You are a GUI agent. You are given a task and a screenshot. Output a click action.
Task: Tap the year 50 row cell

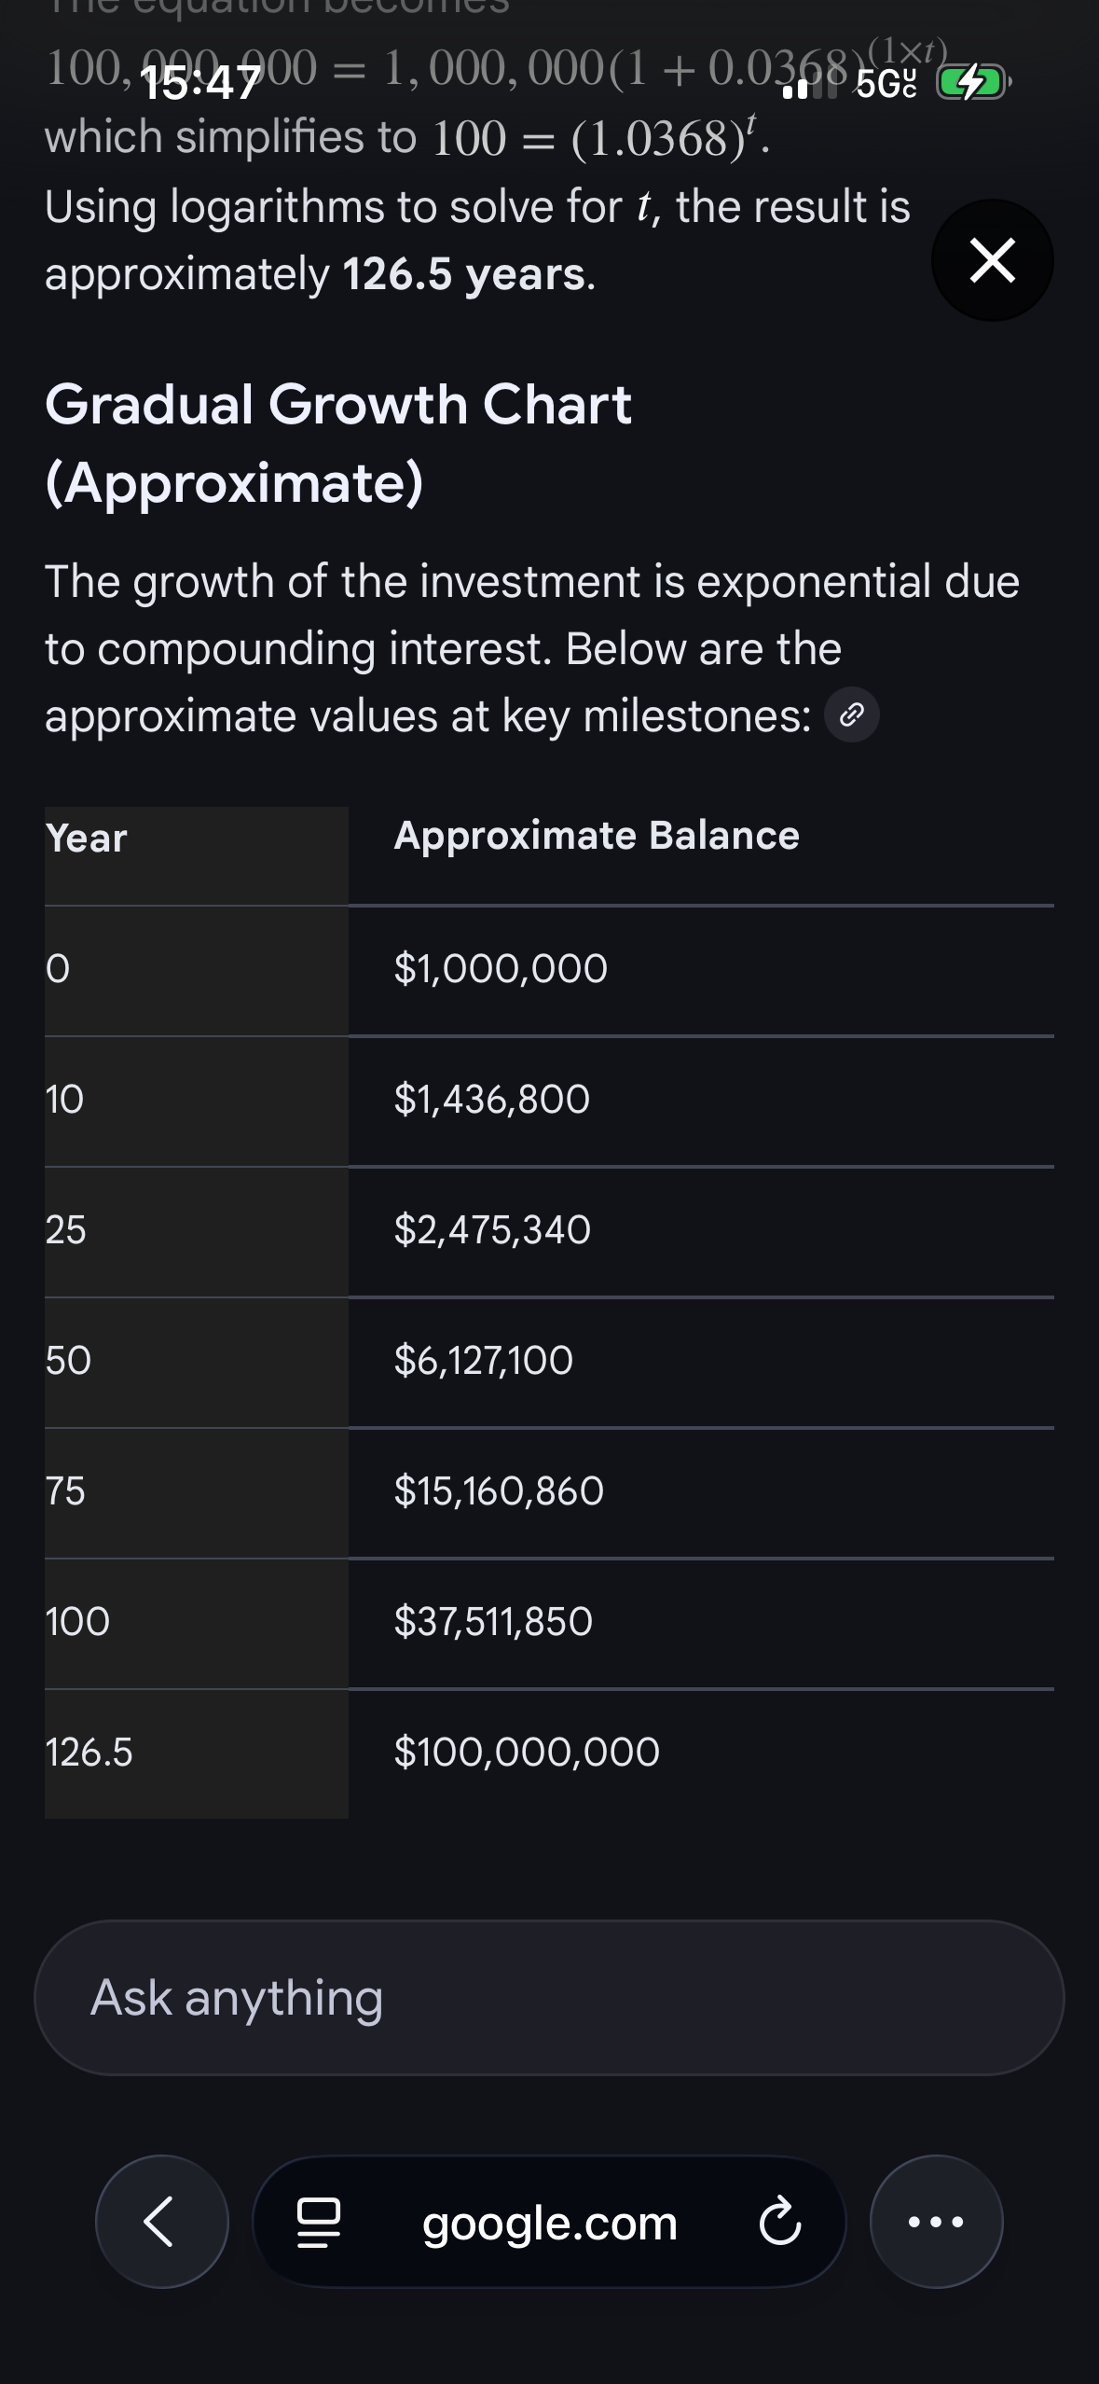(69, 1361)
